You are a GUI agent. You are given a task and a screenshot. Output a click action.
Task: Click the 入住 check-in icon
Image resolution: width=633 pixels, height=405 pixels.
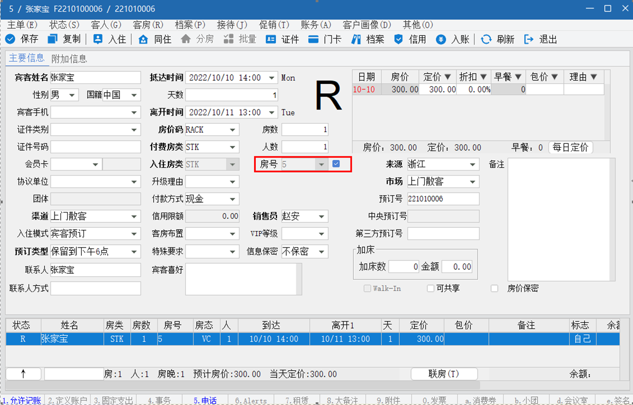98,39
